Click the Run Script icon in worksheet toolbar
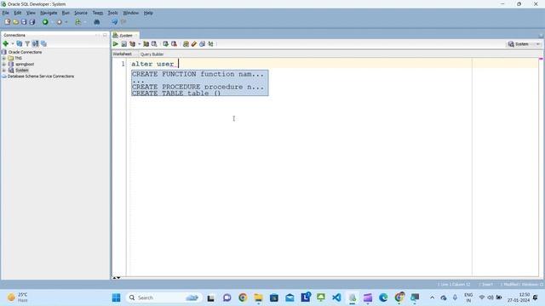 123,44
